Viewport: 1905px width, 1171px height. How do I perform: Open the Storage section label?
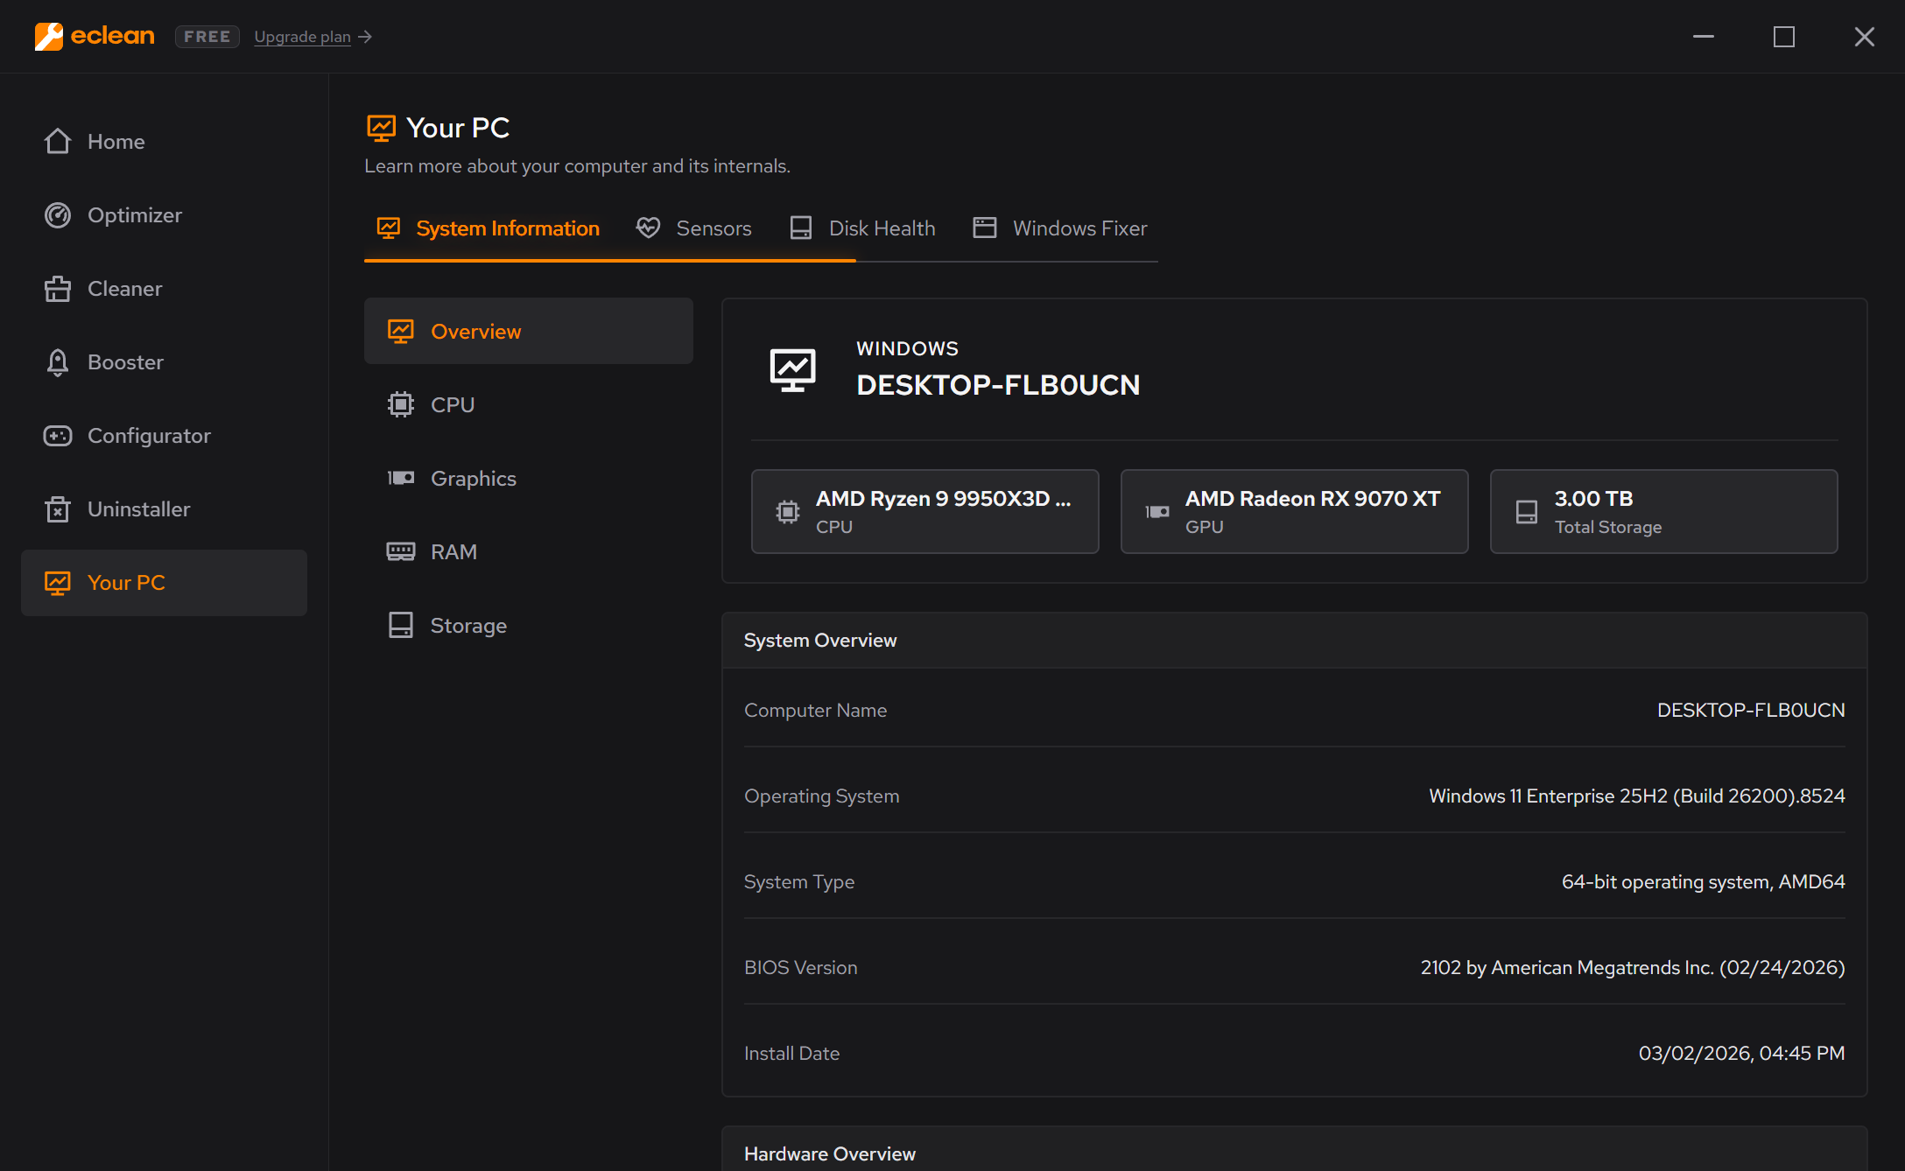click(x=468, y=626)
